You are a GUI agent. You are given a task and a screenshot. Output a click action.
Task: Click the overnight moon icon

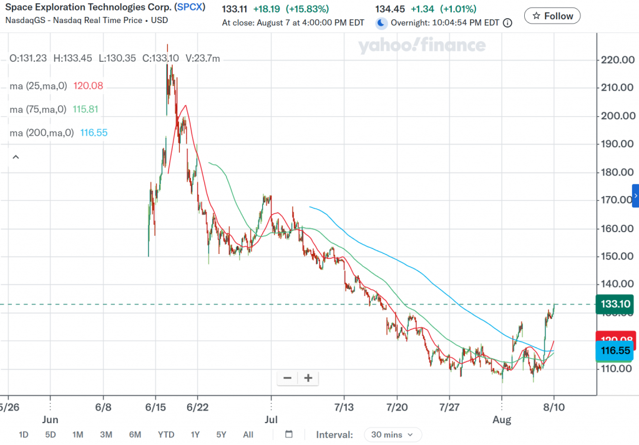[x=381, y=23]
